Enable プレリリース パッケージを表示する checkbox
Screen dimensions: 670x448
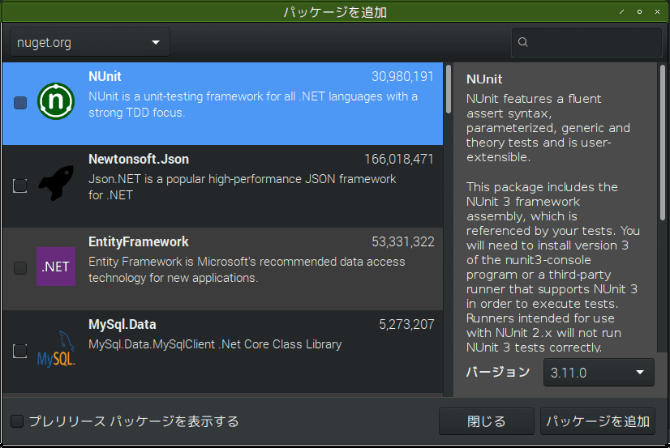(x=17, y=421)
